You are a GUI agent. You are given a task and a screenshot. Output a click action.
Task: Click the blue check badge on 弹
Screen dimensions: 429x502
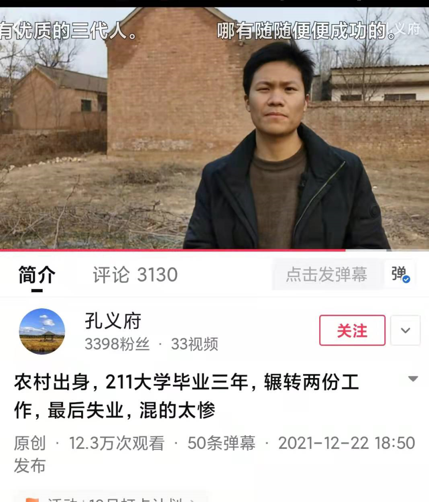[406, 279]
